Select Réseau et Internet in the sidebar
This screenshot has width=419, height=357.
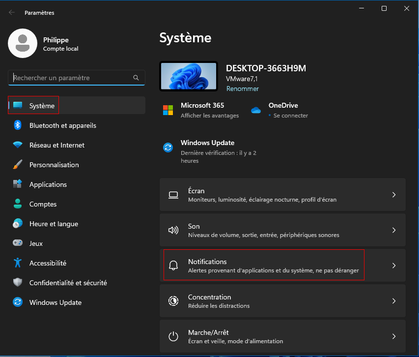77,145
